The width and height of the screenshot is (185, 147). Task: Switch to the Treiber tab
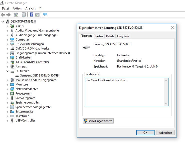(99, 36)
